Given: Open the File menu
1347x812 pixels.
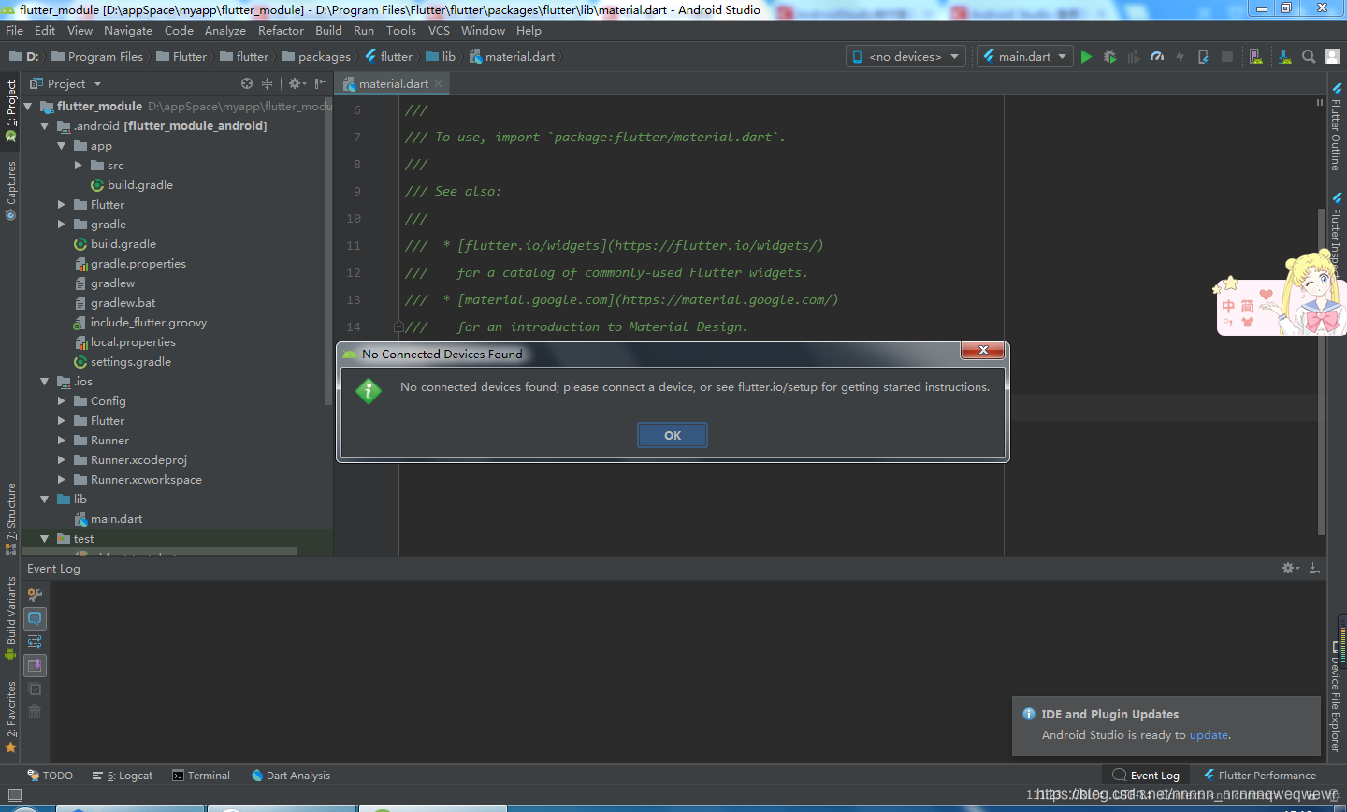Looking at the screenshot, I should tap(14, 30).
